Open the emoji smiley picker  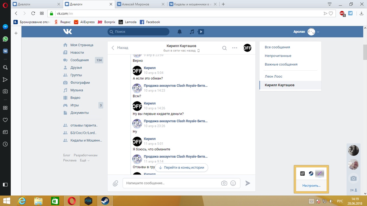233,183
